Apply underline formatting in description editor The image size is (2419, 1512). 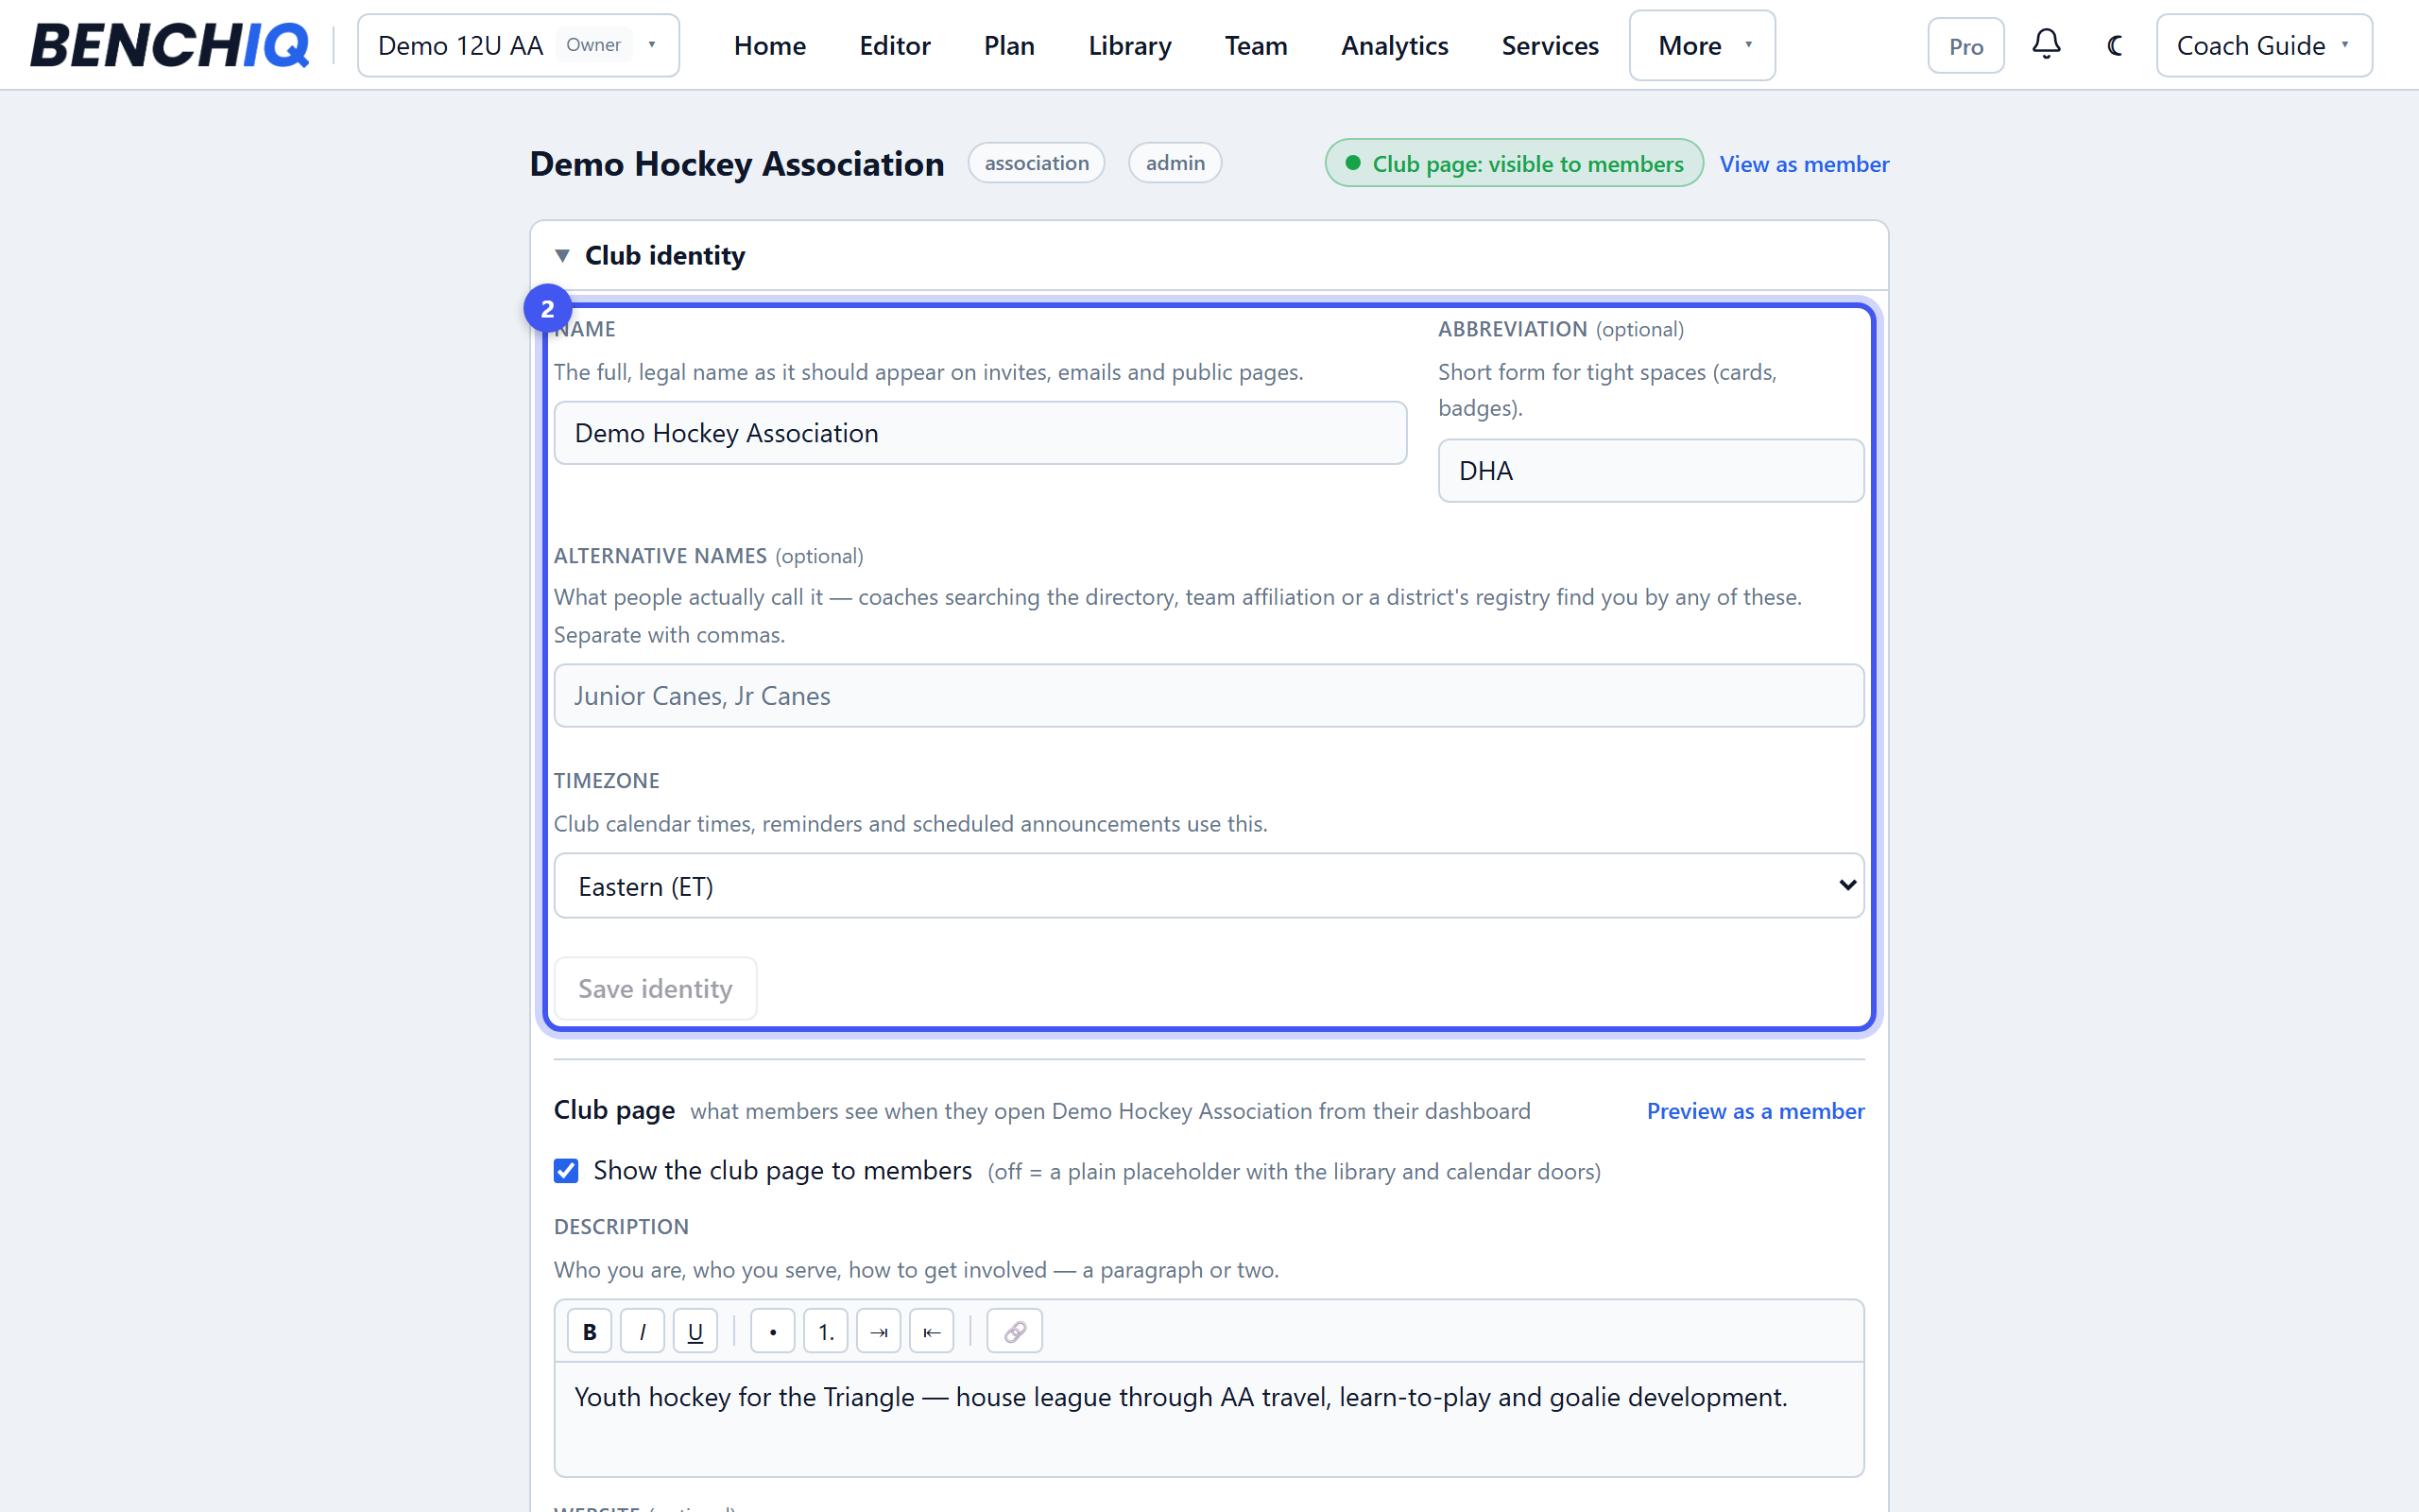tap(695, 1331)
